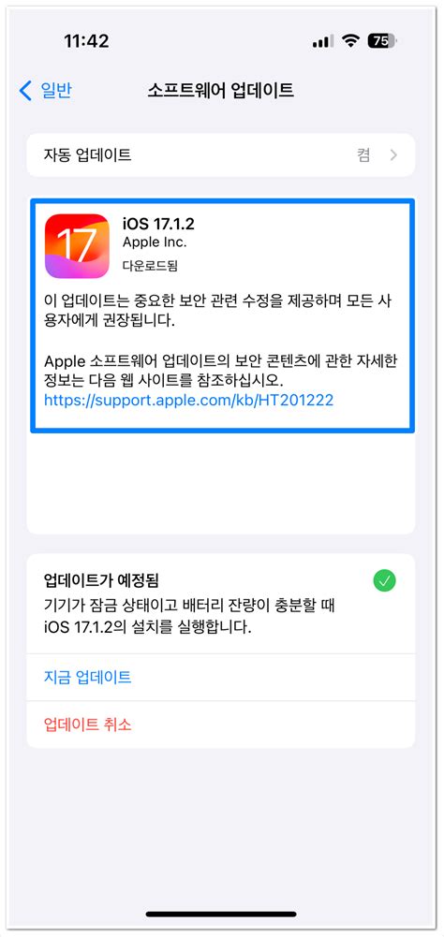Tap the 켬 status value
444x937 pixels.
[363, 155]
